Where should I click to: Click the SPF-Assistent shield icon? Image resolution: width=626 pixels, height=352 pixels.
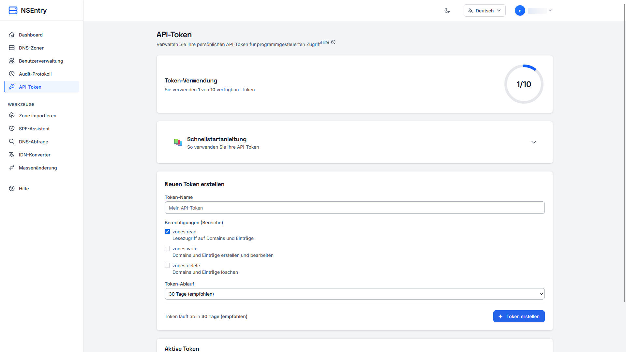point(12,128)
